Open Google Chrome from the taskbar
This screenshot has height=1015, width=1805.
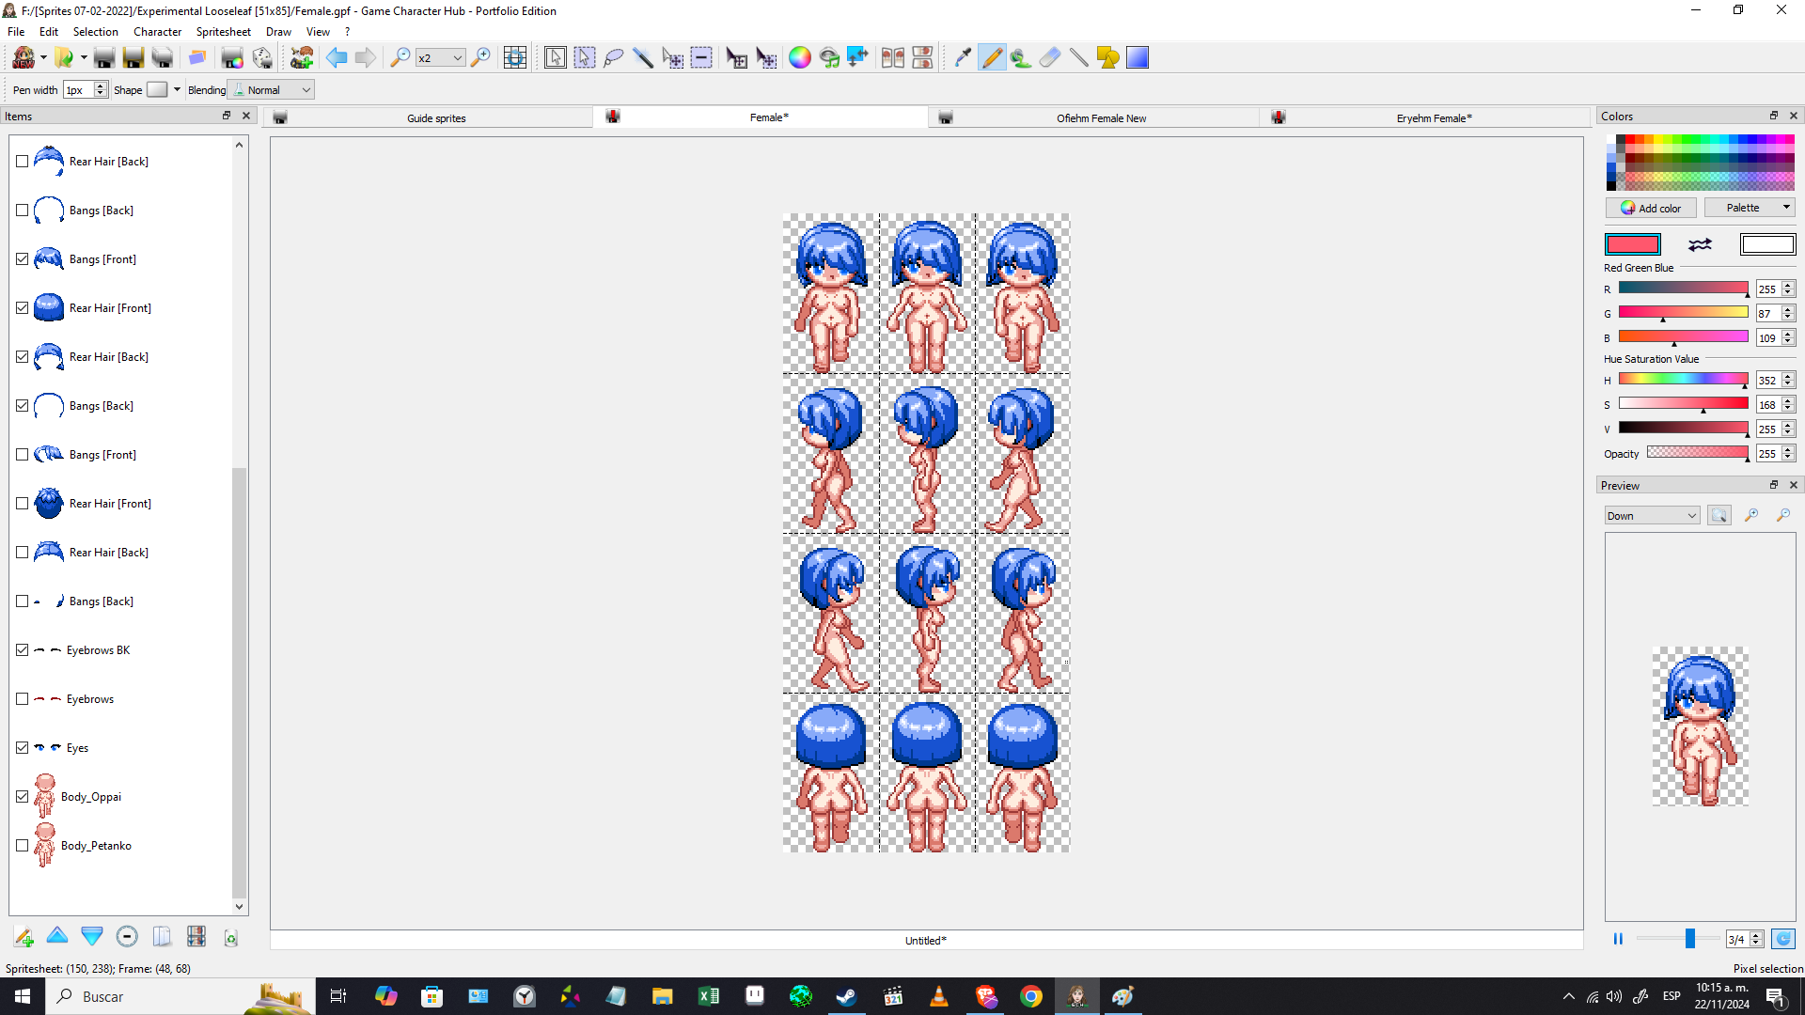(1032, 996)
